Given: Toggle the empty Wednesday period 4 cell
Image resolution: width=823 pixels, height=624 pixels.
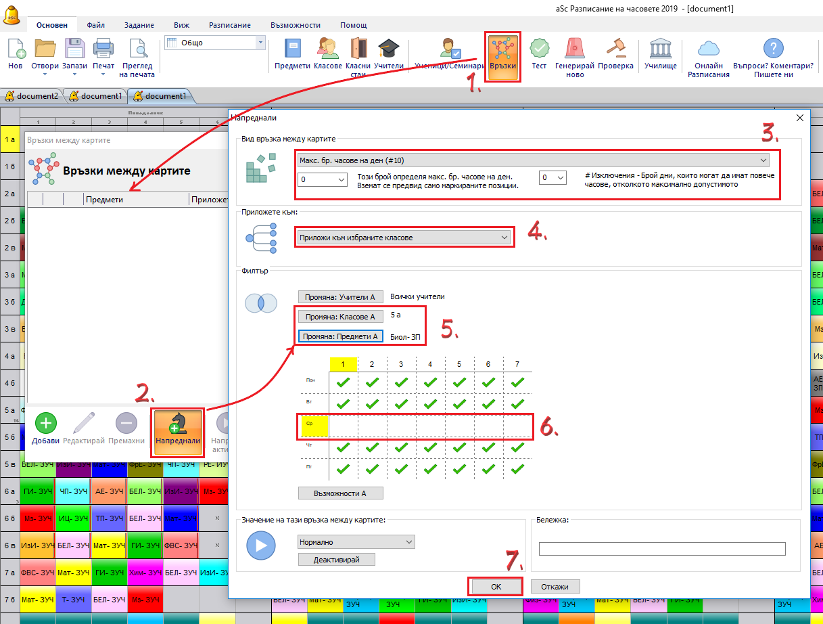Looking at the screenshot, I should click(430, 426).
